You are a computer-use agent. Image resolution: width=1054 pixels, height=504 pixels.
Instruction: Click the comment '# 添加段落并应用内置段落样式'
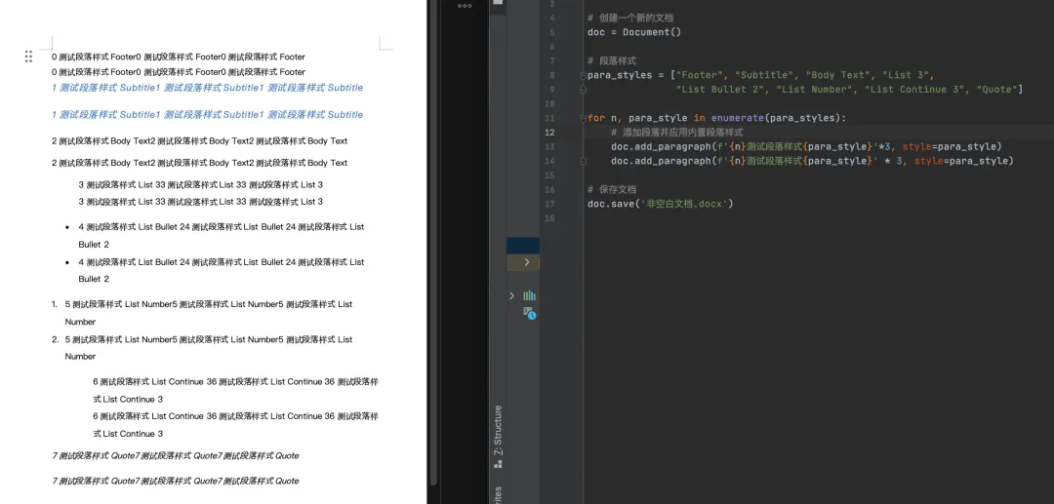tap(677, 133)
